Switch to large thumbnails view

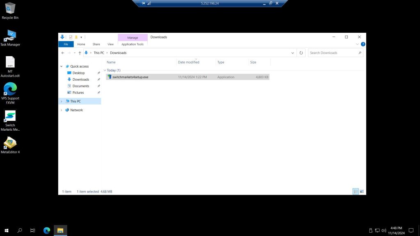pyautogui.click(x=362, y=191)
